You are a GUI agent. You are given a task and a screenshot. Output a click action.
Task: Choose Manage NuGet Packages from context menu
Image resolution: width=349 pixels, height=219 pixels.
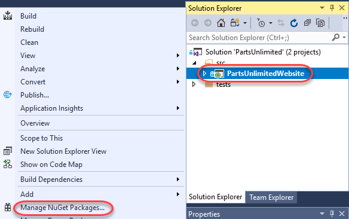click(62, 208)
